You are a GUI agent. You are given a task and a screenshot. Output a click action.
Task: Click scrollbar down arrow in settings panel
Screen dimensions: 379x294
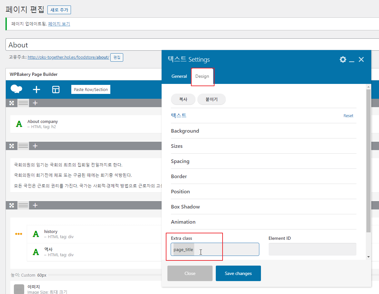click(368, 257)
